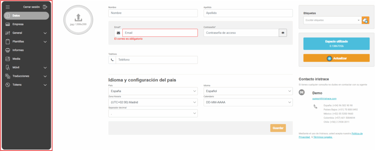Toggle password visibility with eye icon
Image resolution: width=375 pixels, height=151 pixels.
click(x=283, y=33)
